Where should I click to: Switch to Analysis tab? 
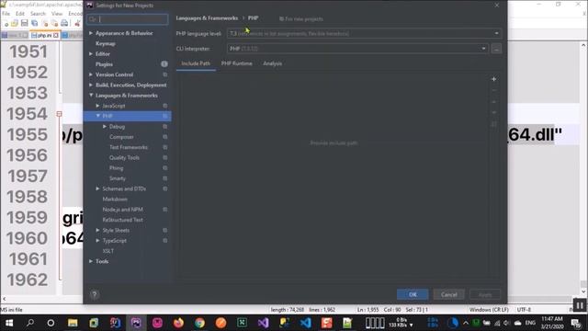click(273, 63)
